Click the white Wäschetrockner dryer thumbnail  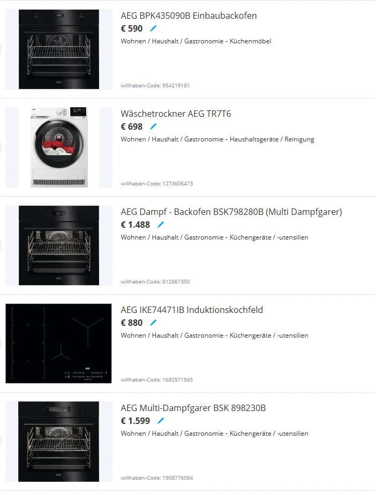pos(59,147)
